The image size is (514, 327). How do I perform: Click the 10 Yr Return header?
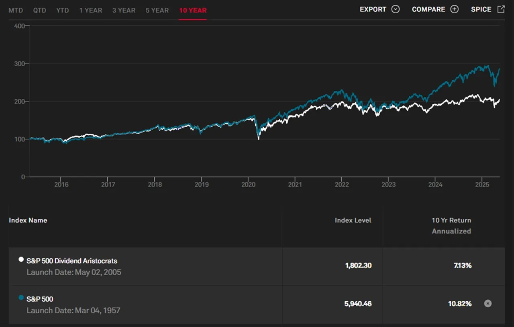coord(451,220)
